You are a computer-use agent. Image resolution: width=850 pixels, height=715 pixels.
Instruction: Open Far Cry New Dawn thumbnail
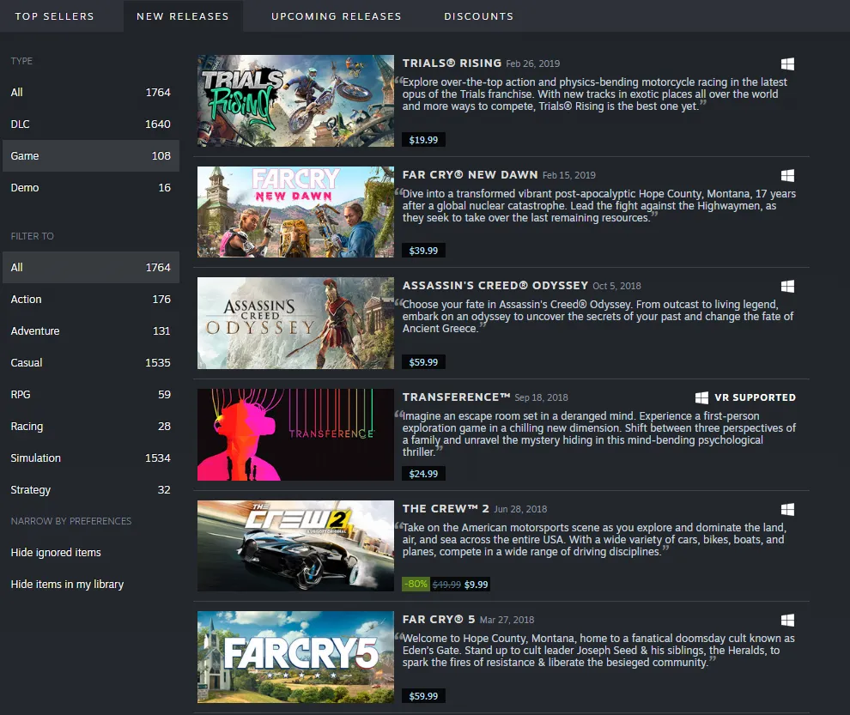(295, 212)
